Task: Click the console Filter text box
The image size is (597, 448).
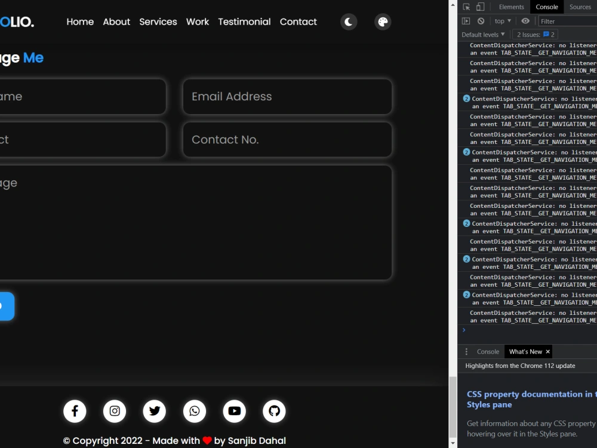Action: [567, 22]
